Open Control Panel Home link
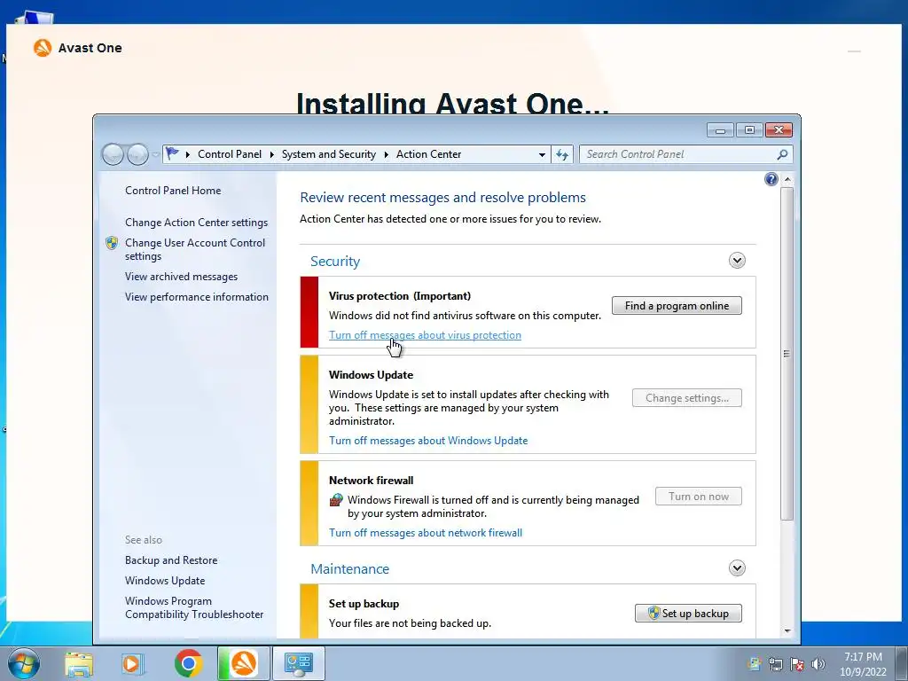The height and width of the screenshot is (681, 908). [173, 191]
